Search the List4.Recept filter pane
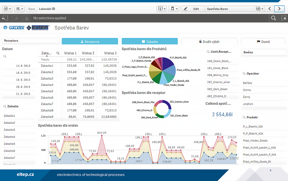Image resolution: width=288 pixels, height=181 pixels. (x=208, y=52)
